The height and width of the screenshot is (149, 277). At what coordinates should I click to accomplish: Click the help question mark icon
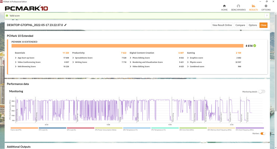click(267, 16)
